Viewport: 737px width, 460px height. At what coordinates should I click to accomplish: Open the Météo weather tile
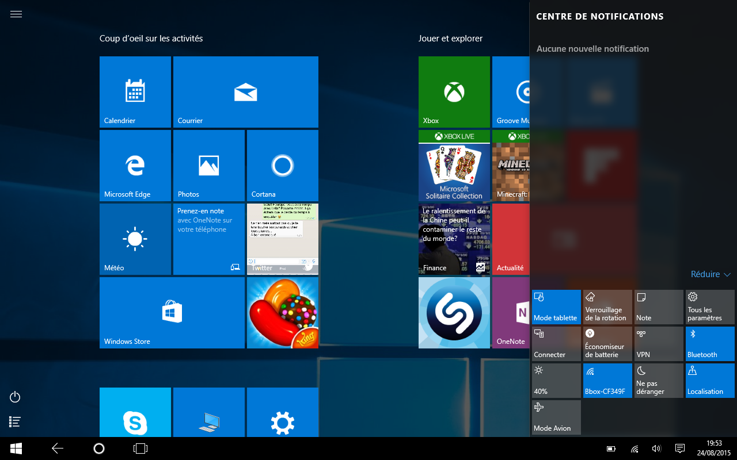tap(135, 239)
